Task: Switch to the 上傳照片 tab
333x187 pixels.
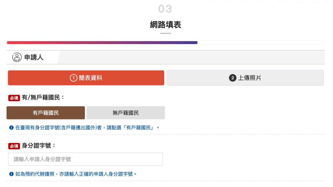Action: pyautogui.click(x=245, y=78)
